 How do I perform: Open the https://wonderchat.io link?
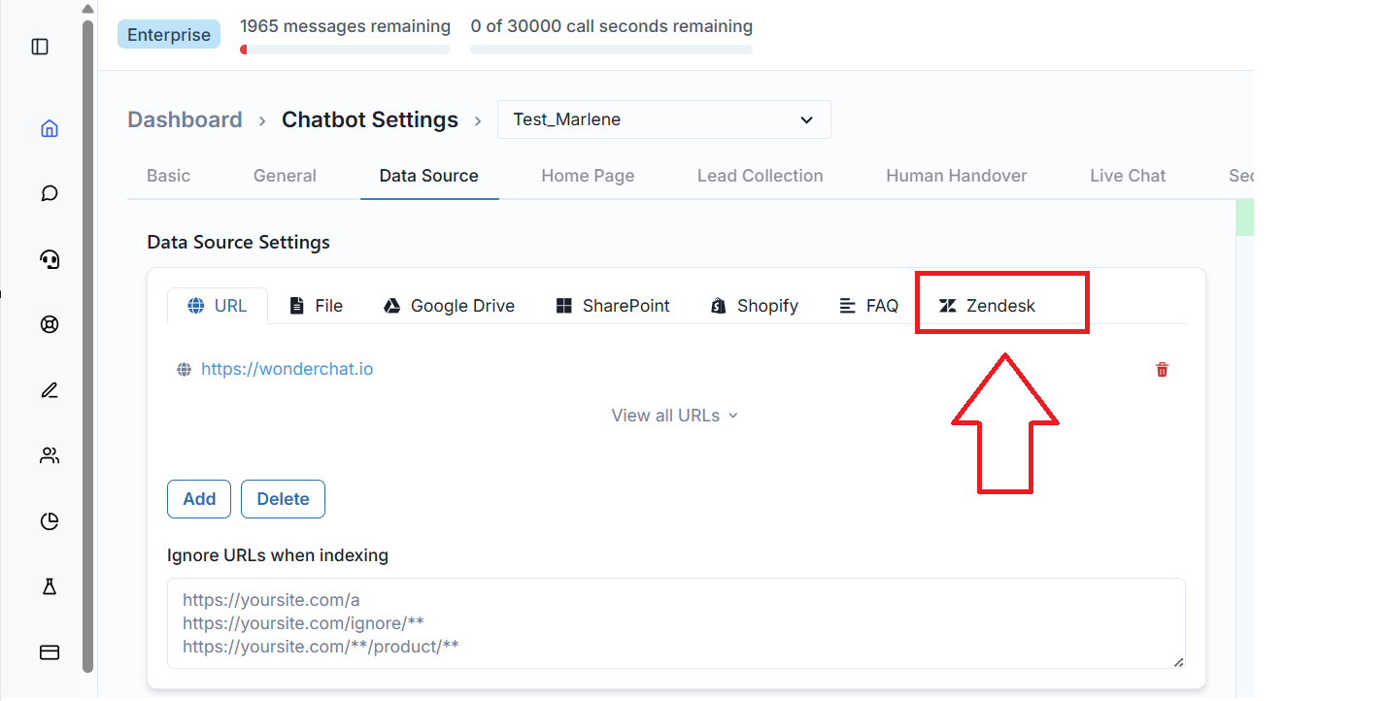[287, 369]
